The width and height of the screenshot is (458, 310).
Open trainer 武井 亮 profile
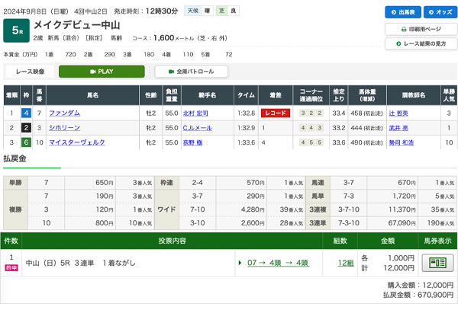[x=400, y=127]
